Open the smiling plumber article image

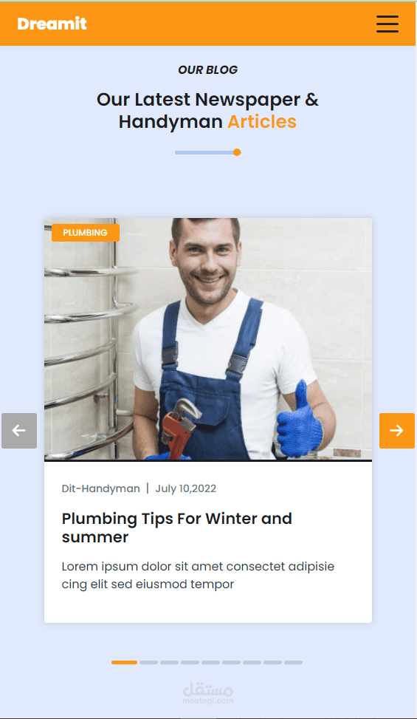tap(208, 339)
